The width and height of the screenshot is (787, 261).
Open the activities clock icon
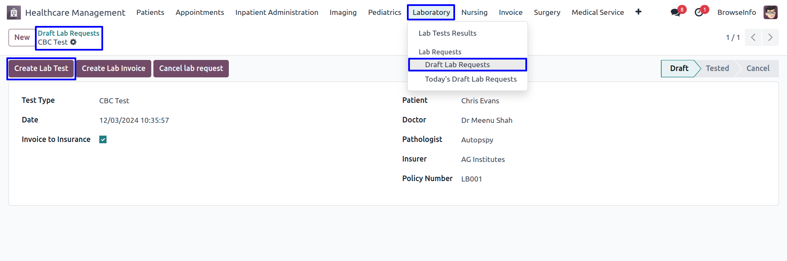pyautogui.click(x=699, y=12)
